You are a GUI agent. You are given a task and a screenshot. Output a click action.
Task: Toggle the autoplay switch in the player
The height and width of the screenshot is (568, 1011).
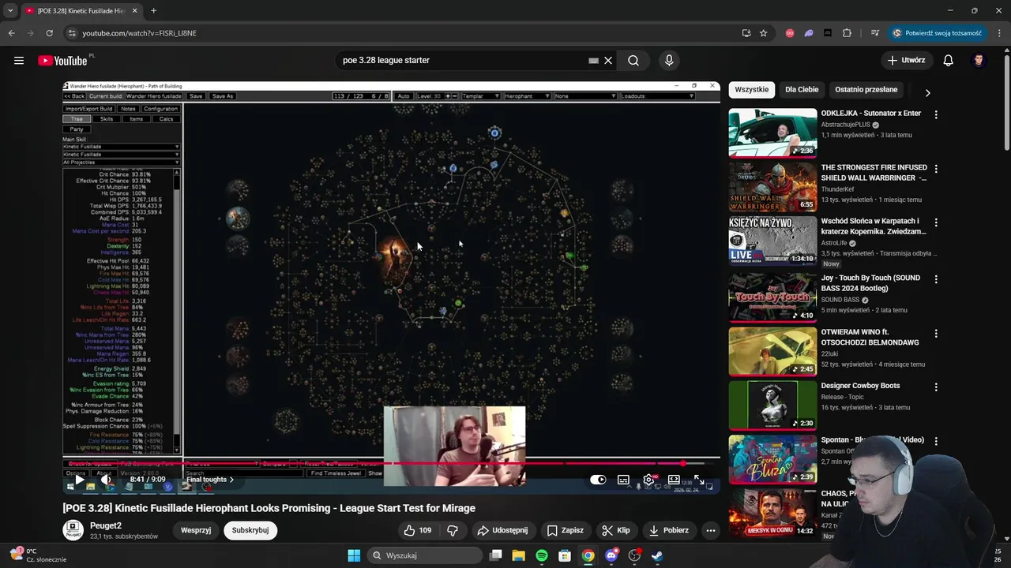click(x=598, y=479)
